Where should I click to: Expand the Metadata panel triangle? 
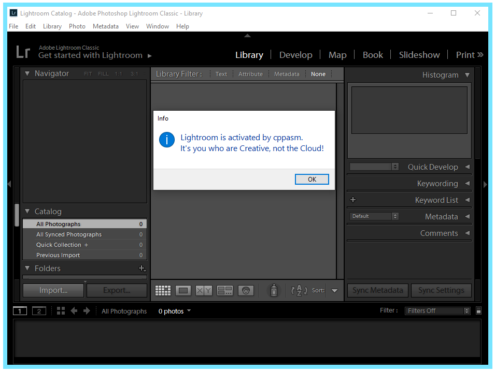468,216
